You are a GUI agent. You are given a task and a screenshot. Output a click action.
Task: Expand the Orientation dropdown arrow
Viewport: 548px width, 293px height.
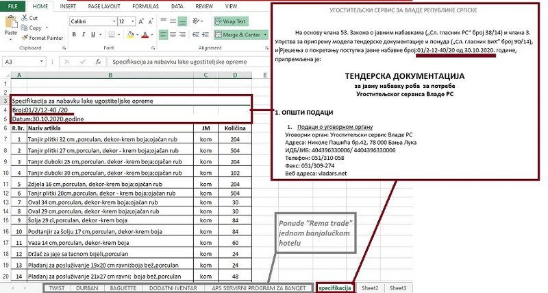pos(202,22)
